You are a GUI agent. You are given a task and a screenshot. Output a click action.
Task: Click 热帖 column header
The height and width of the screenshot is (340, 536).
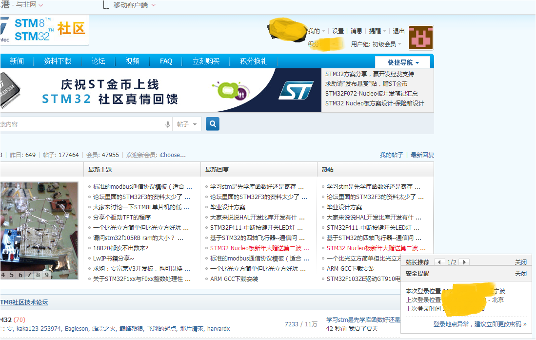click(x=327, y=170)
